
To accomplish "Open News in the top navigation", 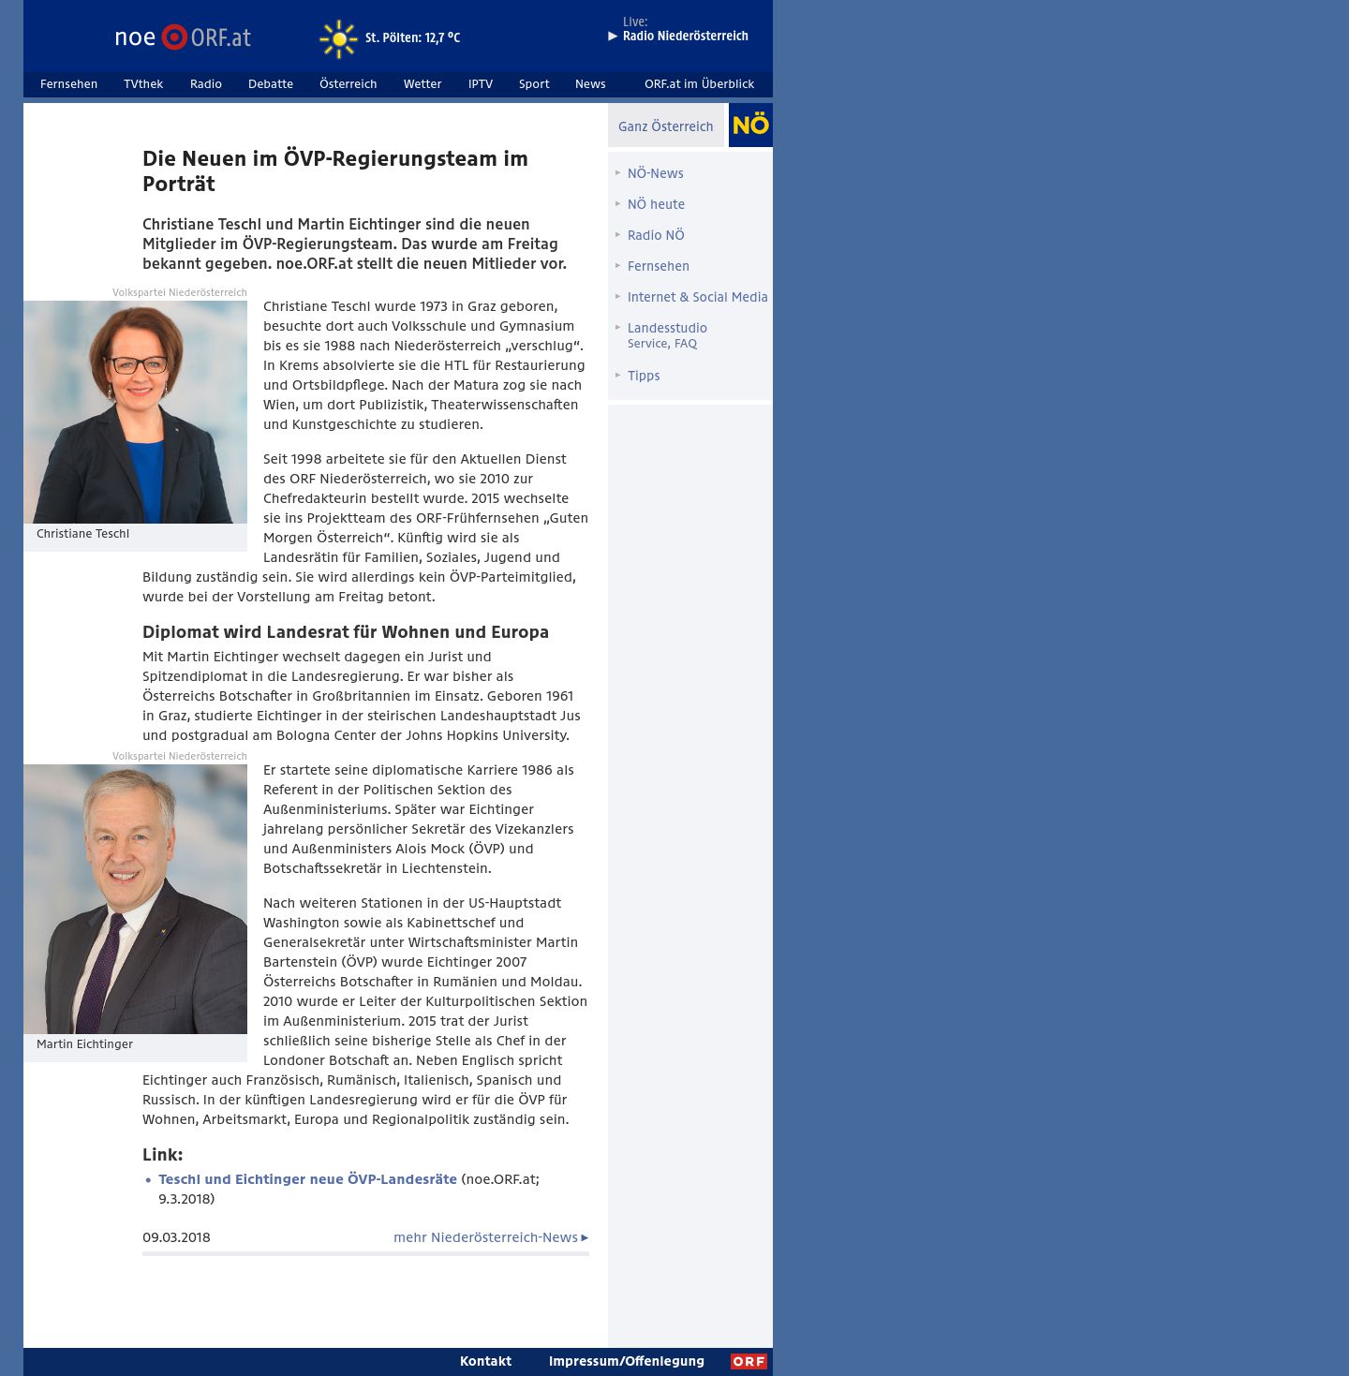I will pyautogui.click(x=590, y=84).
